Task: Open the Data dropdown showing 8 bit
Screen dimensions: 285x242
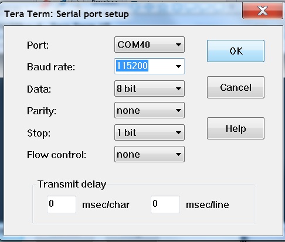Action: click(x=150, y=88)
